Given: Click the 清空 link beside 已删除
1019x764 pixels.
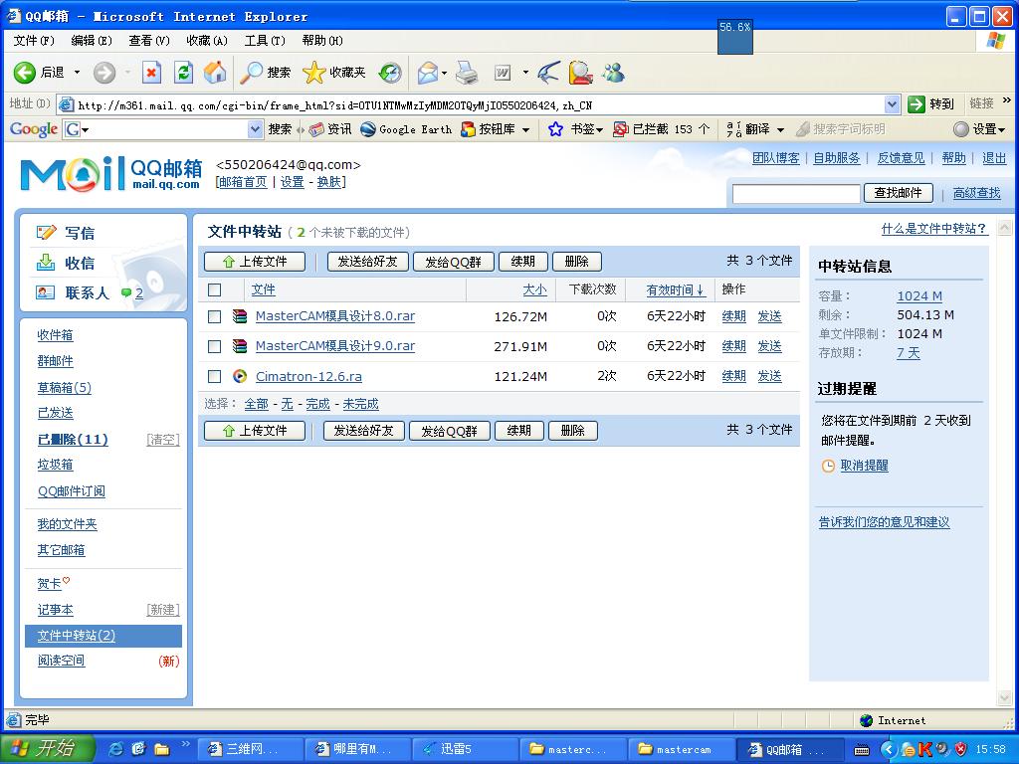Looking at the screenshot, I should pyautogui.click(x=162, y=440).
